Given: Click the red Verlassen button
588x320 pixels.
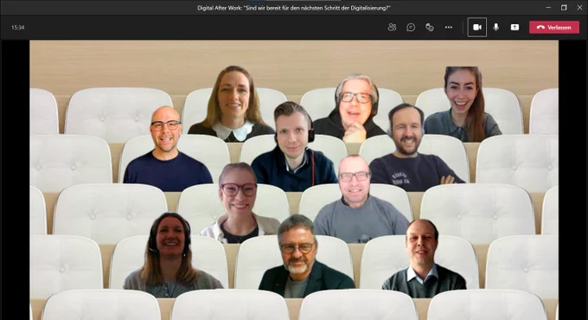Looking at the screenshot, I should coord(554,28).
